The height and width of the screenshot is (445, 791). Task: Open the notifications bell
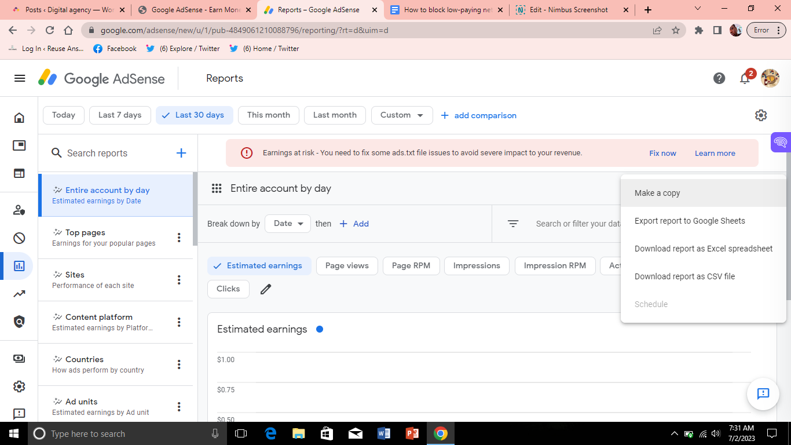point(745,78)
